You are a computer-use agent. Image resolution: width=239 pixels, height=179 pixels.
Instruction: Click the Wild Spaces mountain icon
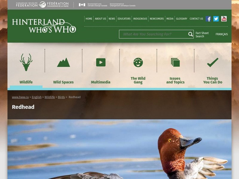pyautogui.click(x=63, y=62)
